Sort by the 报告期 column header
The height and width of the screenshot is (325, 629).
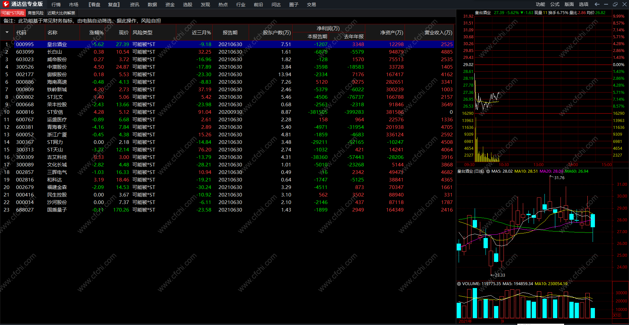click(x=230, y=33)
